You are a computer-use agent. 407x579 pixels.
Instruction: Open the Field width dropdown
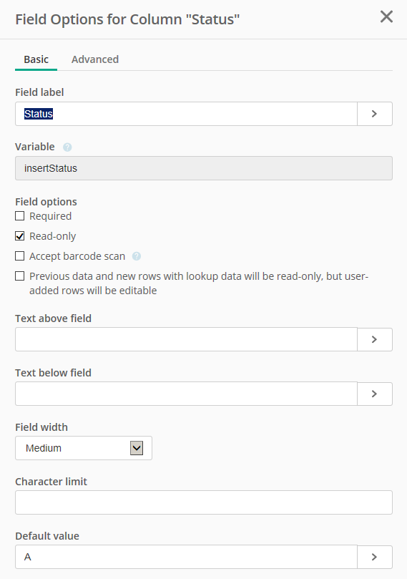(84, 448)
